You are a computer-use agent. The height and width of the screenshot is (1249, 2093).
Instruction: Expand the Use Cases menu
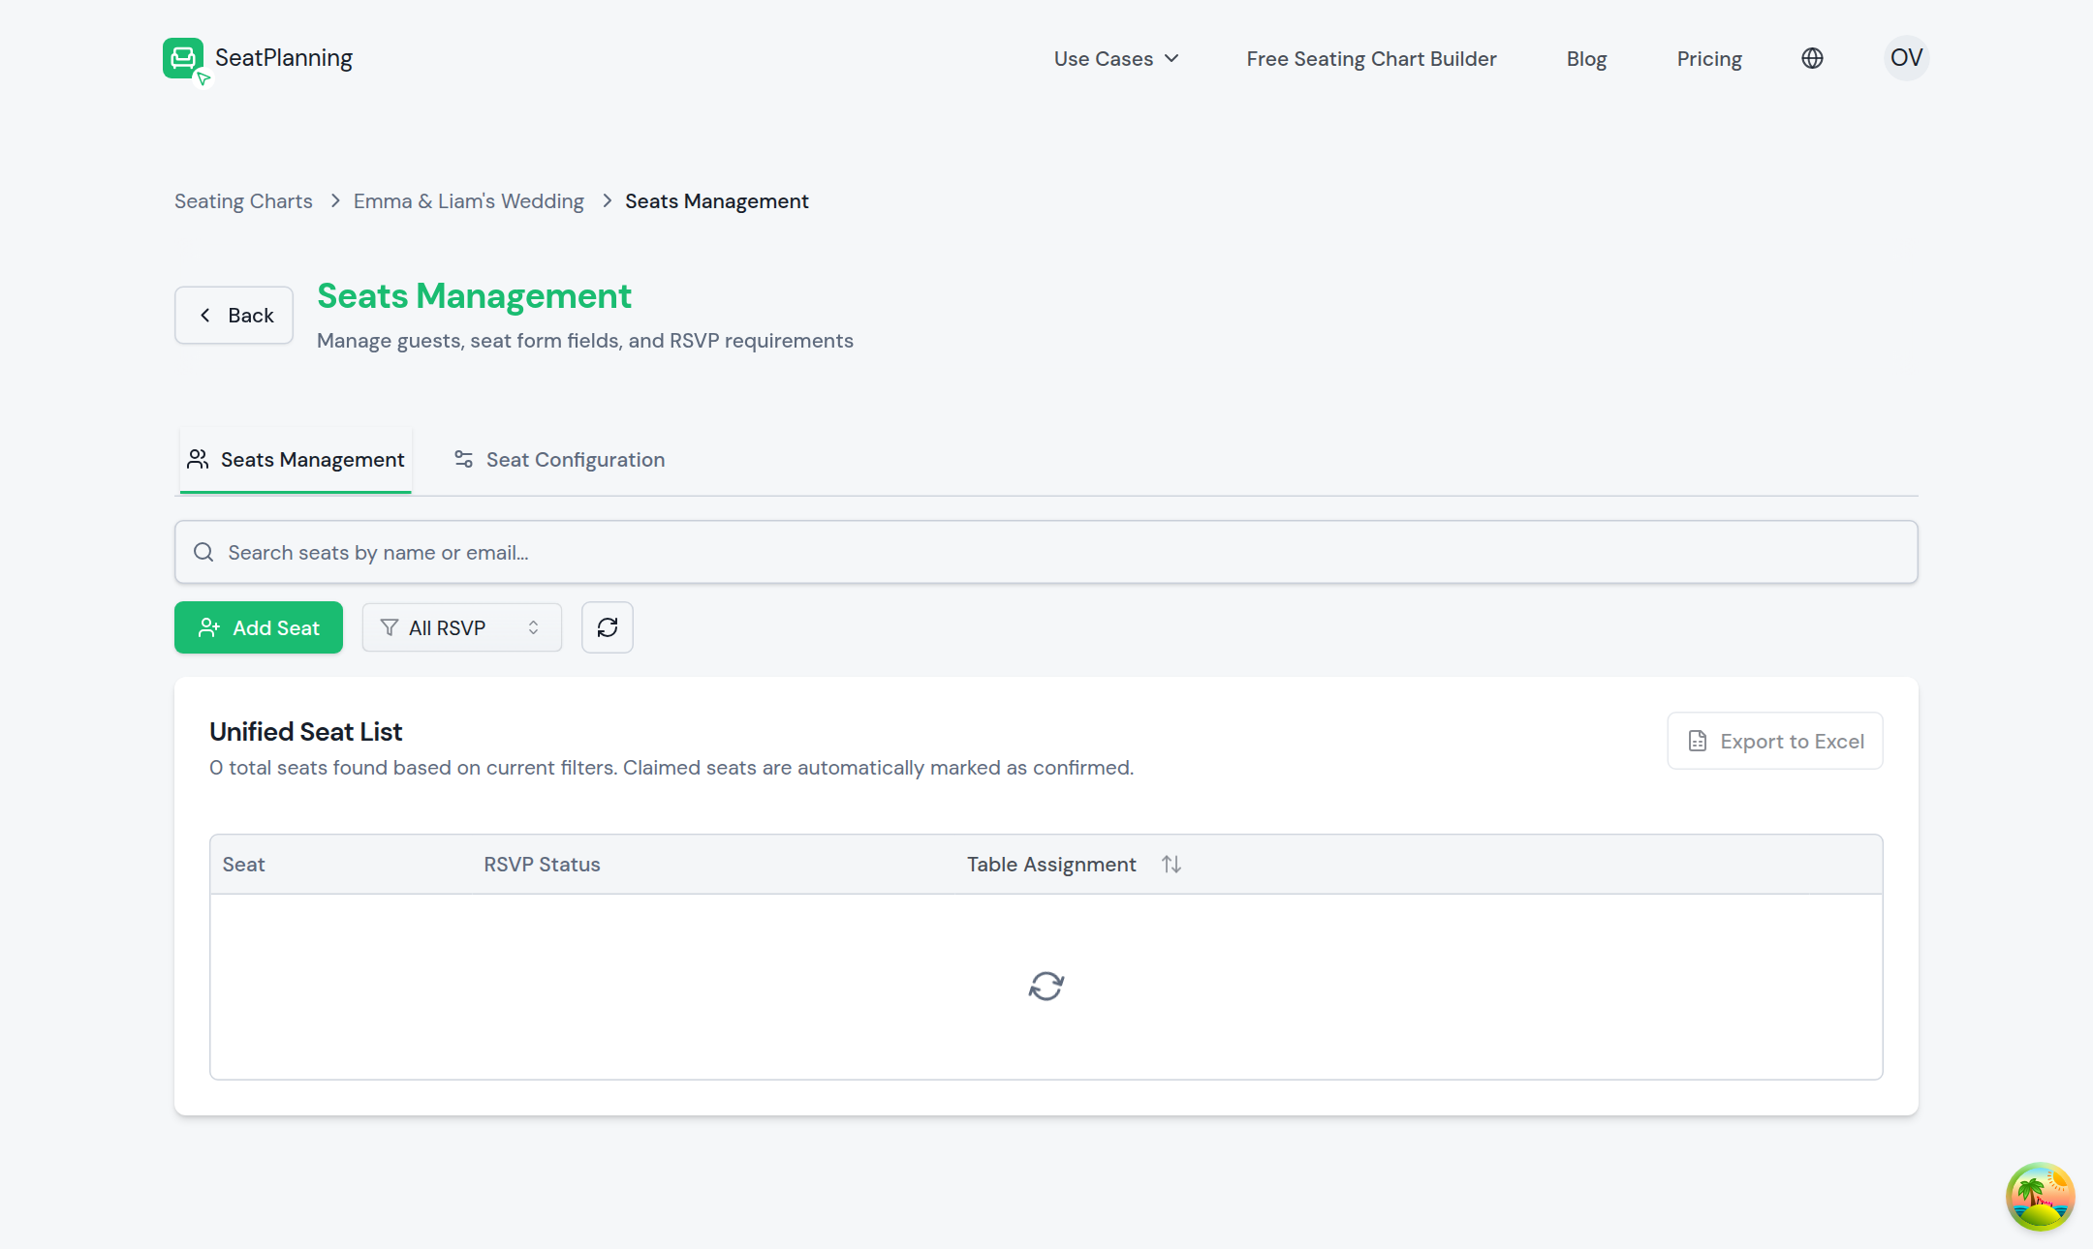(x=1116, y=59)
